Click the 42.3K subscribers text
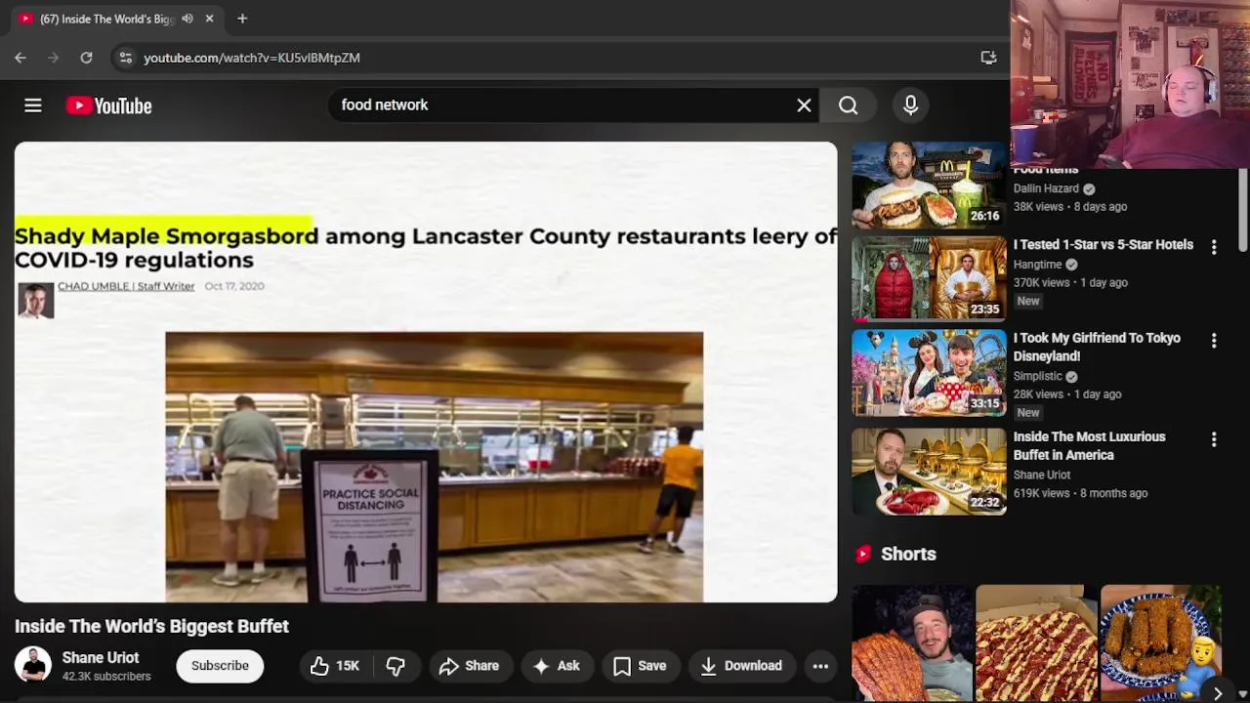This screenshot has height=703, width=1250. (x=106, y=677)
